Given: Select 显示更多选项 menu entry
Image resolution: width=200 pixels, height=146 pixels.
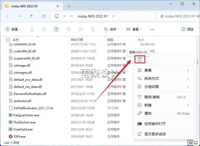Looking at the screenshot, I should pos(164,134).
